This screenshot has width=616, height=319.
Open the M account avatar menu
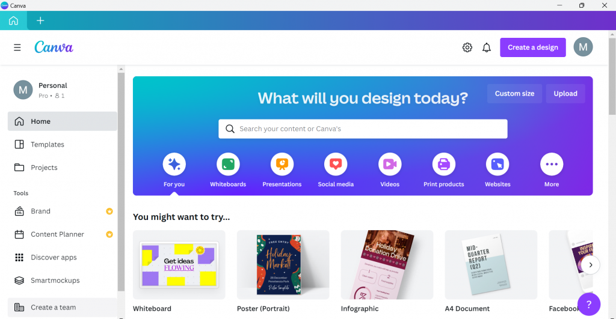[x=583, y=47]
